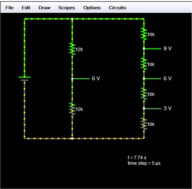
Task: Click the upper 12k resistor label
Action: [79, 50]
